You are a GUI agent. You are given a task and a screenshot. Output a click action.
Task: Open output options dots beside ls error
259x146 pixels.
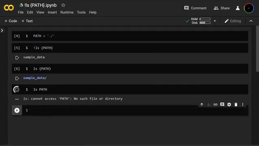(17, 99)
